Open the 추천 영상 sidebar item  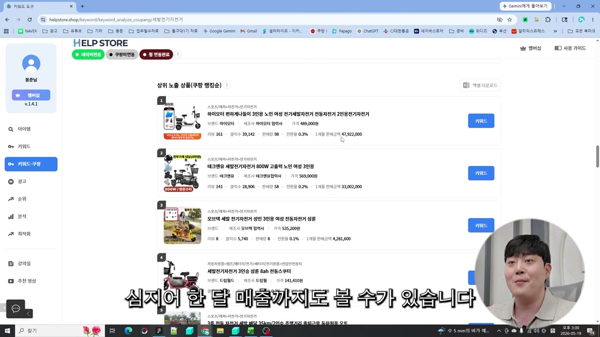(31, 281)
